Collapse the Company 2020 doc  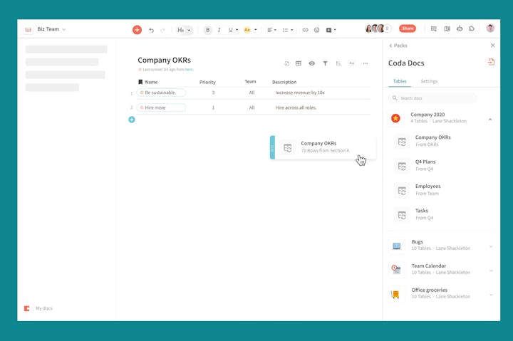490,119
